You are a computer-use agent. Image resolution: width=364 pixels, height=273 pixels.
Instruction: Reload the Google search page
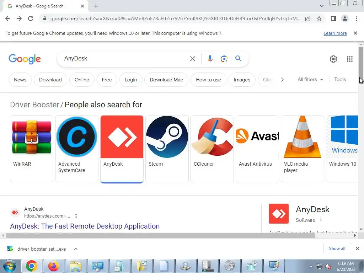31,18
